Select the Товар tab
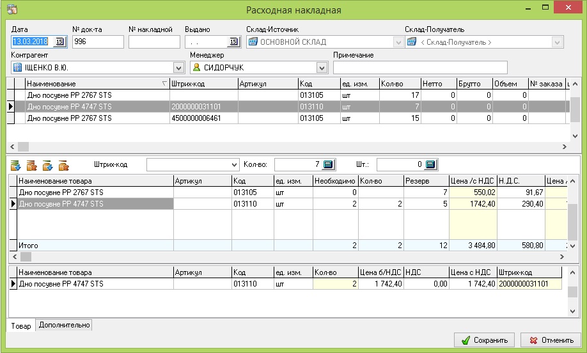587x353 pixels. [x=20, y=326]
